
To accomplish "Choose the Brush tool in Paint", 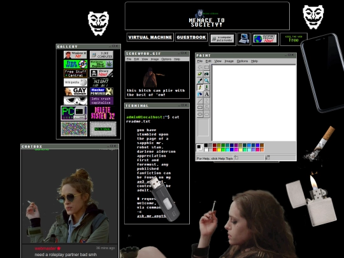I will point(206,87).
